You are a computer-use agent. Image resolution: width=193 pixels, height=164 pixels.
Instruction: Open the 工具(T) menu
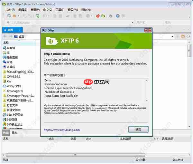click(x=60, y=10)
